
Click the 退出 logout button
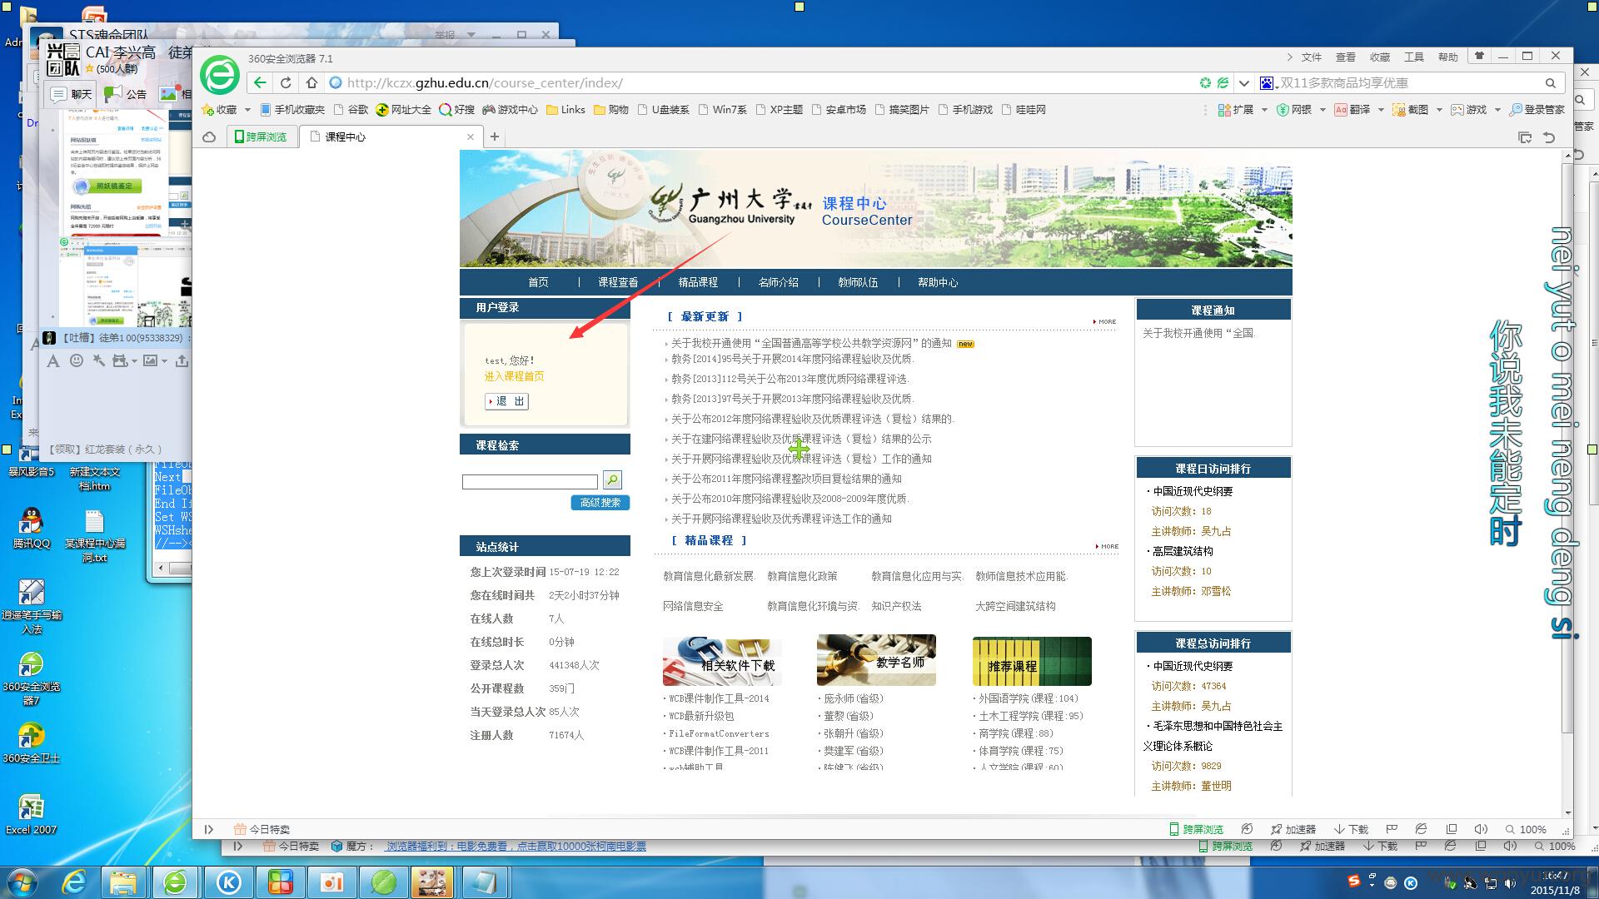(x=507, y=401)
